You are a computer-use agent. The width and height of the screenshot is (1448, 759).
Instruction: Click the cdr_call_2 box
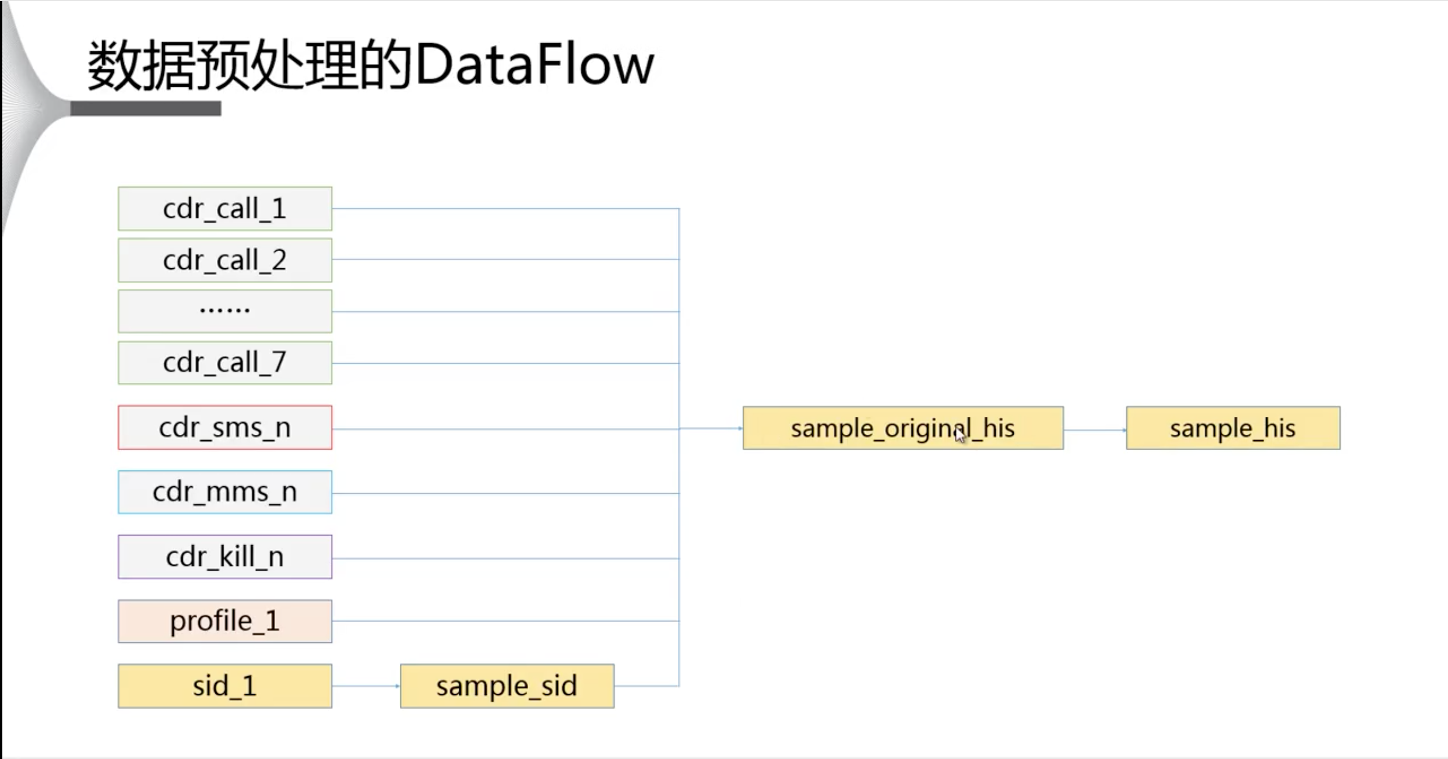pos(225,260)
